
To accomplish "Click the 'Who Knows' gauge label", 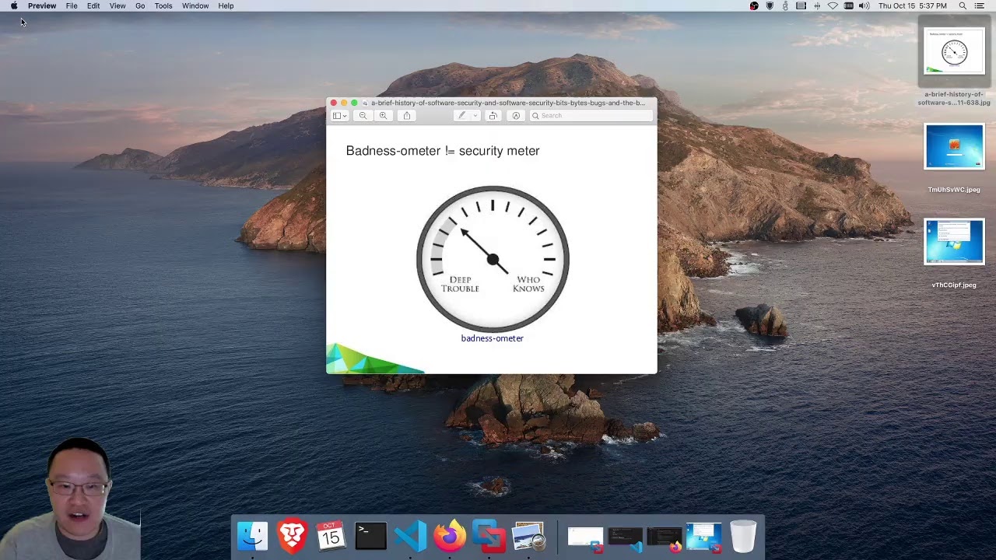I will tap(528, 284).
